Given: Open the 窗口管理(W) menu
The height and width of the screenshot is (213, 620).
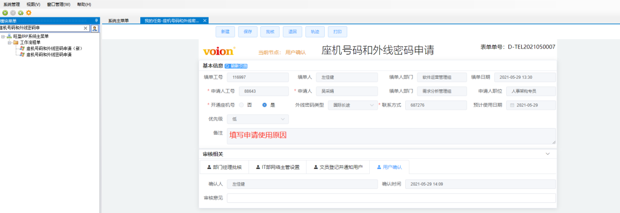Looking at the screenshot, I should point(58,4).
